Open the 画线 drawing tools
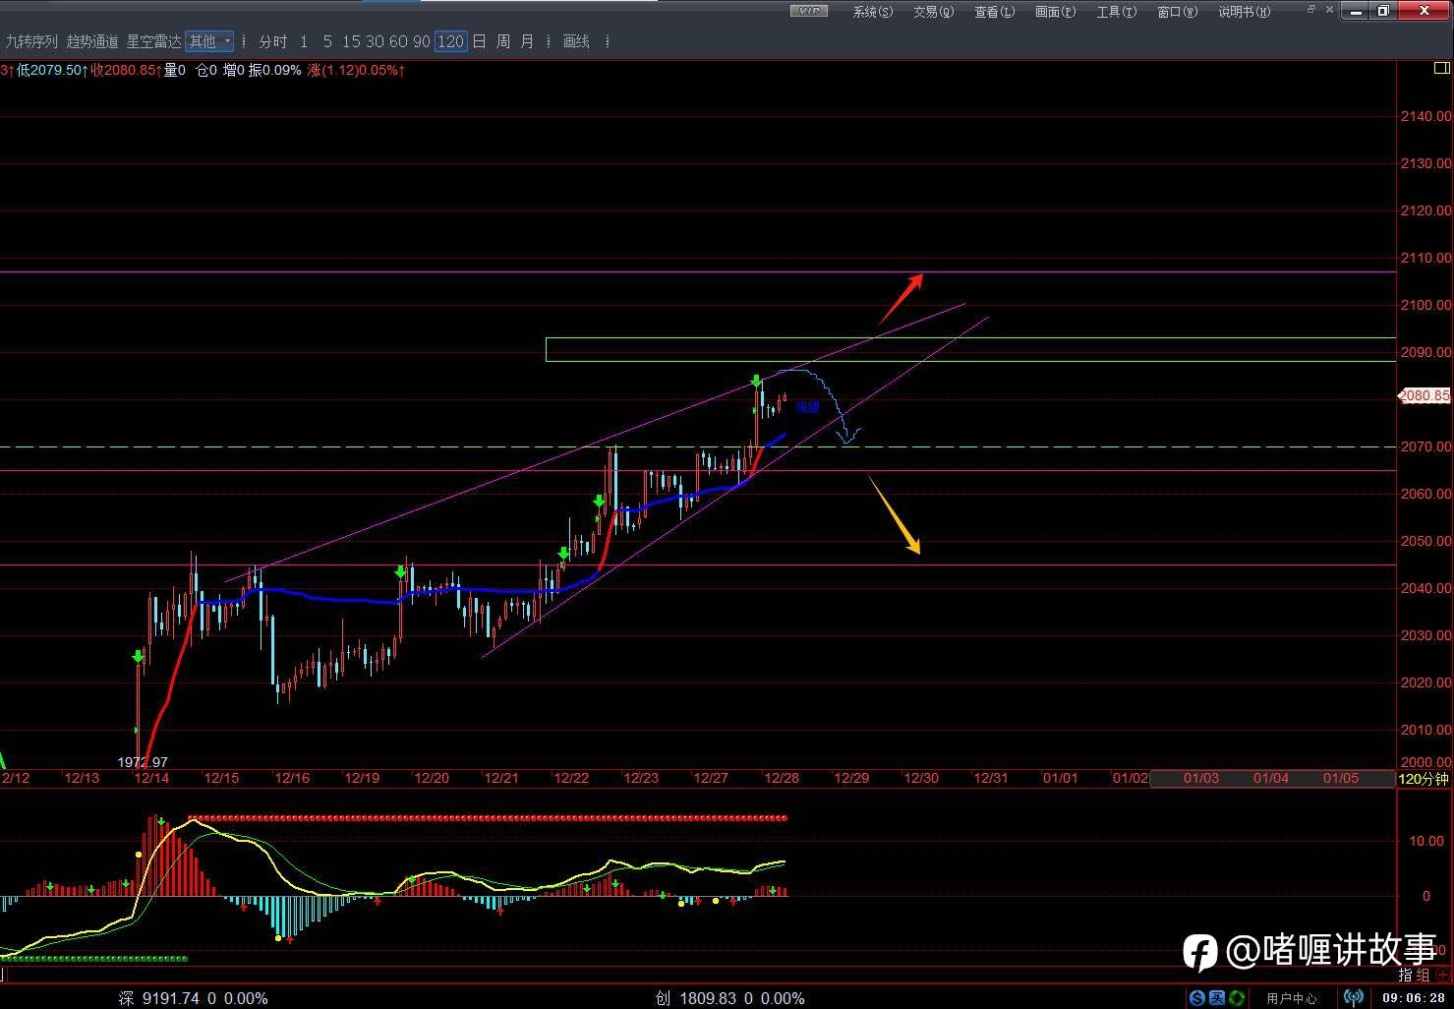Viewport: 1454px width, 1009px height. pos(576,41)
